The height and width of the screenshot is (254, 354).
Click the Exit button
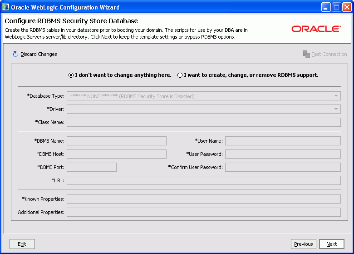tap(22, 244)
